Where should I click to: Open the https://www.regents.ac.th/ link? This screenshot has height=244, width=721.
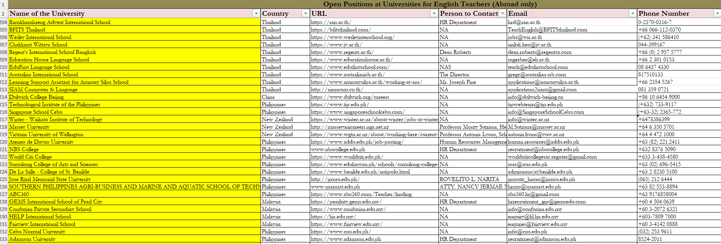(342, 52)
